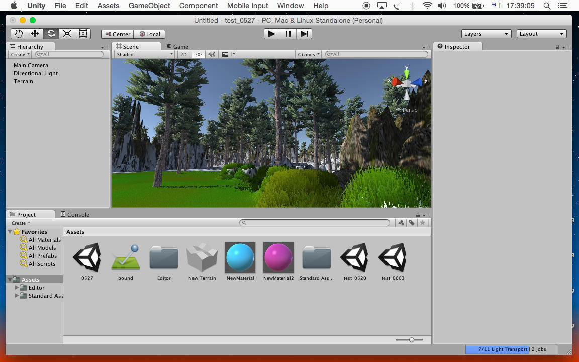Image resolution: width=579 pixels, height=362 pixels.
Task: Select the Scale tool
Action: (67, 34)
